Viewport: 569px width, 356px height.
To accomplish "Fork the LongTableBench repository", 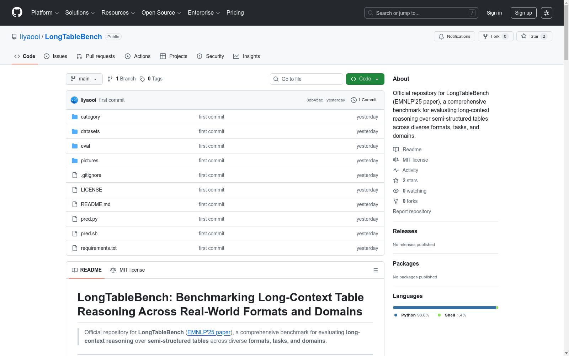I will (496, 36).
